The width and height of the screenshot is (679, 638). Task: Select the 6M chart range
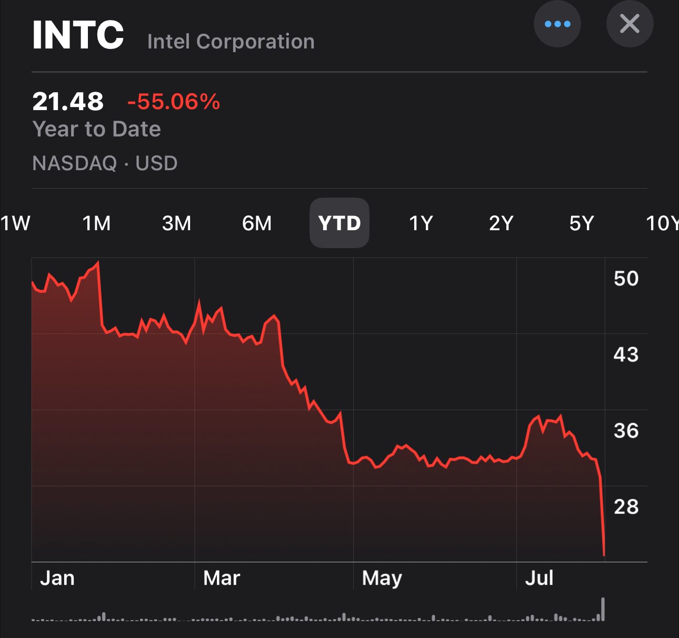[x=257, y=223]
